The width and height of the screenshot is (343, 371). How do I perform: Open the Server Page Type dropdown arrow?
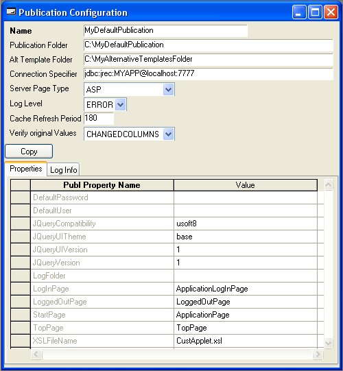pyautogui.click(x=168, y=89)
